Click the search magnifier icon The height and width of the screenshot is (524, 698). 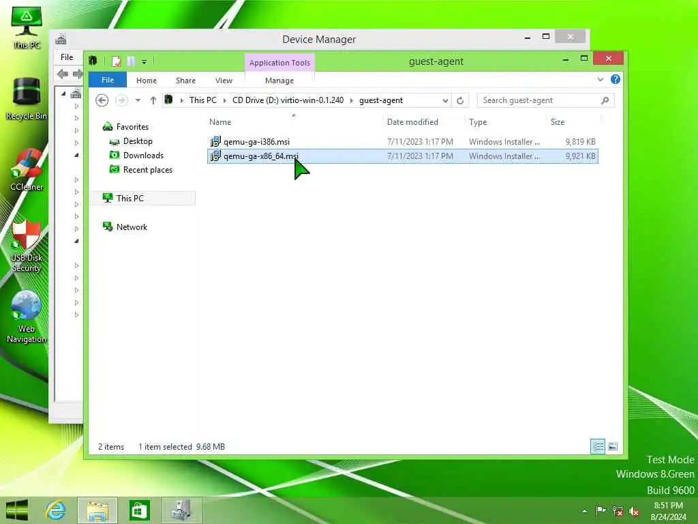point(605,100)
